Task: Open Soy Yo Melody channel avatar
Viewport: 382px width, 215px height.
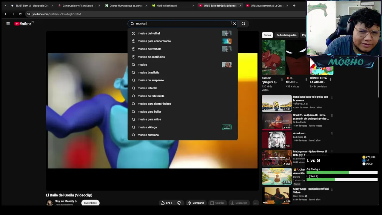Action: click(x=50, y=203)
